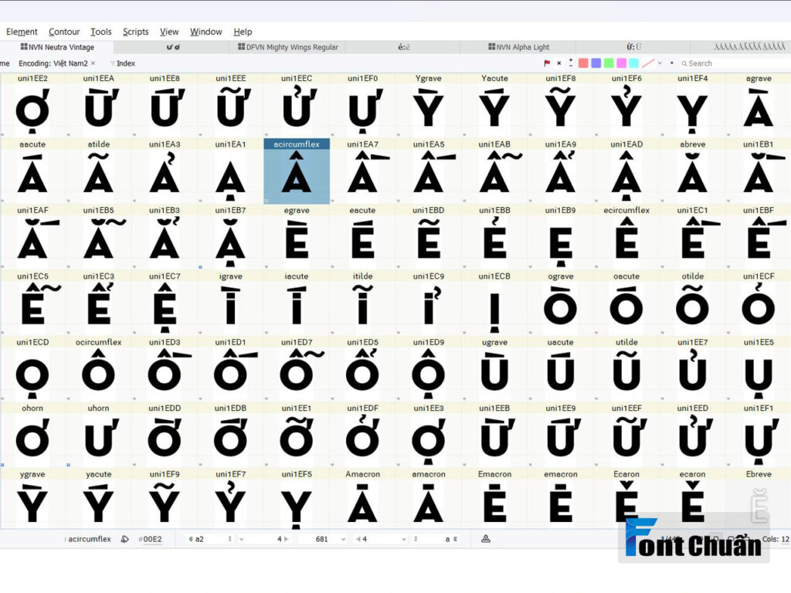Click the Cols: 12 column setting
This screenshot has width=791, height=593.
click(x=776, y=539)
